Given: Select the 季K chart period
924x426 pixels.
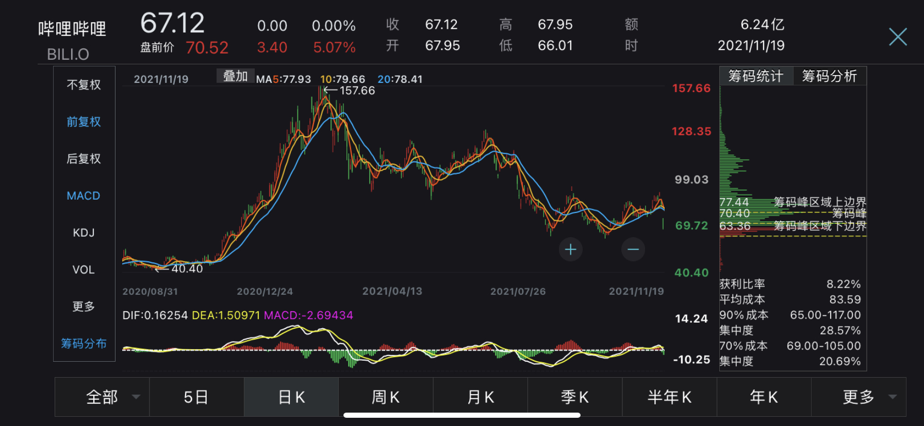Looking at the screenshot, I should (575, 397).
